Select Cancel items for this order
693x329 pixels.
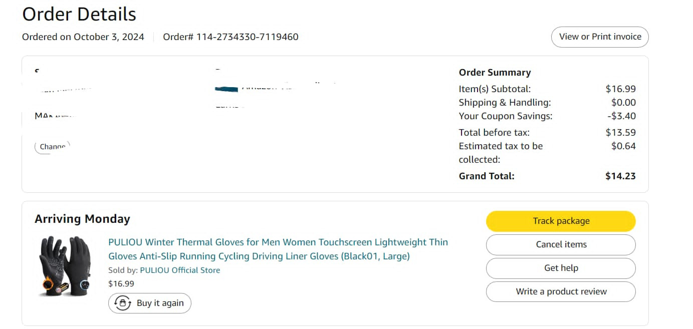(x=561, y=245)
